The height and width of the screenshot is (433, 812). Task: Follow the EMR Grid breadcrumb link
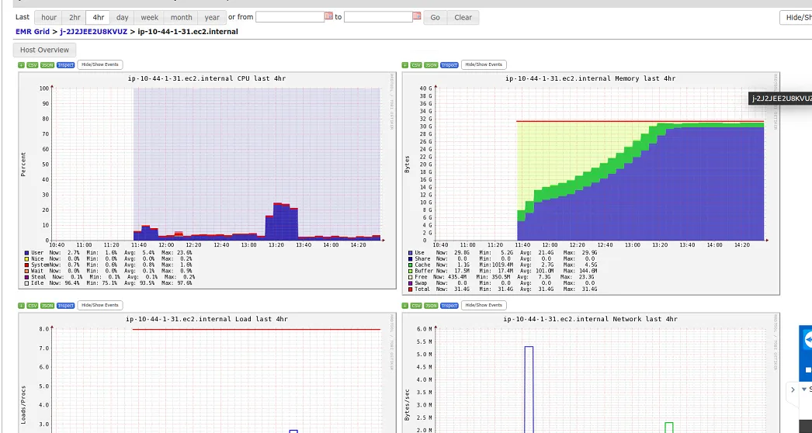coord(33,32)
